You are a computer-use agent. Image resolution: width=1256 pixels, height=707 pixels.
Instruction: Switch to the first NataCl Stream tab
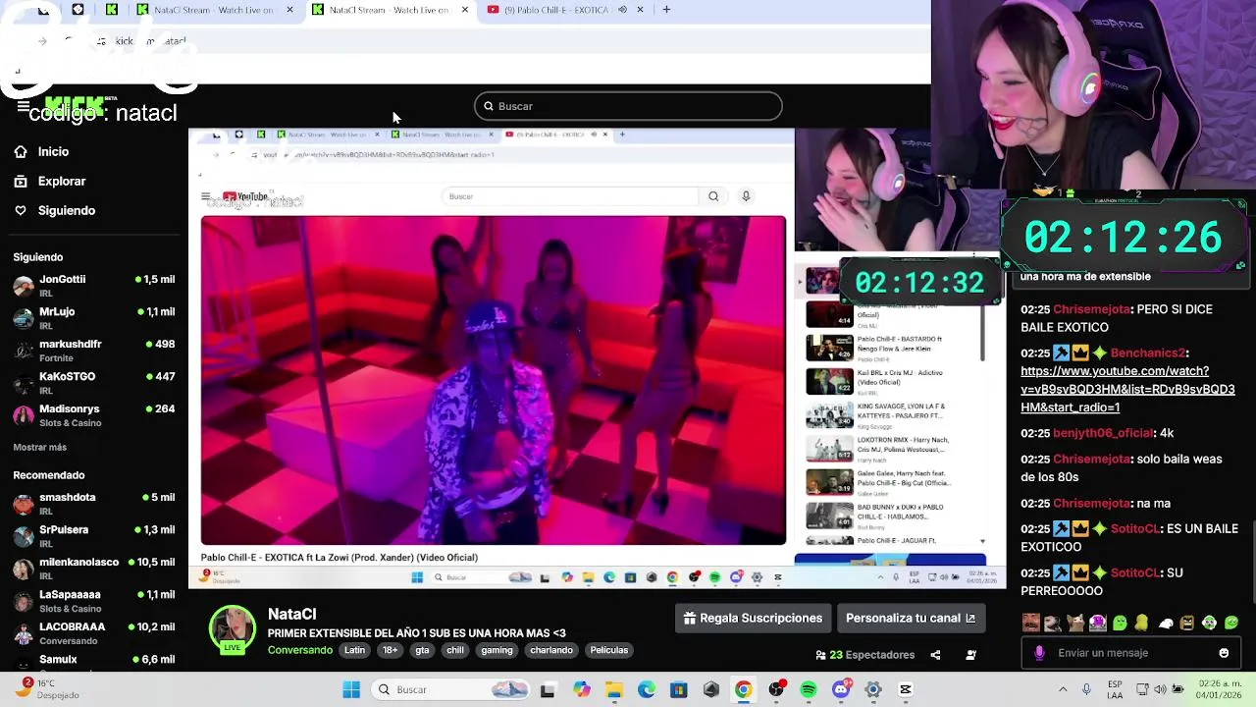pyautogui.click(x=215, y=10)
